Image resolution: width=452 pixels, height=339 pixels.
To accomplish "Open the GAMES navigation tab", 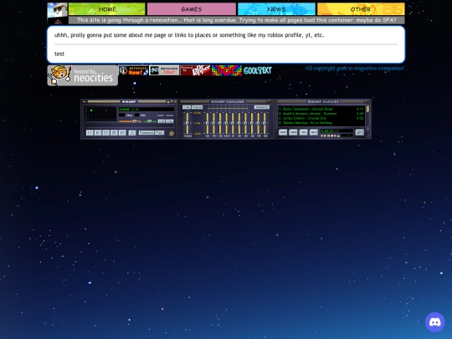I will point(192,9).
